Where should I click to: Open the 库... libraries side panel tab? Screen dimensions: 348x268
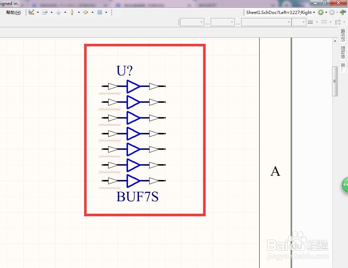click(343, 68)
